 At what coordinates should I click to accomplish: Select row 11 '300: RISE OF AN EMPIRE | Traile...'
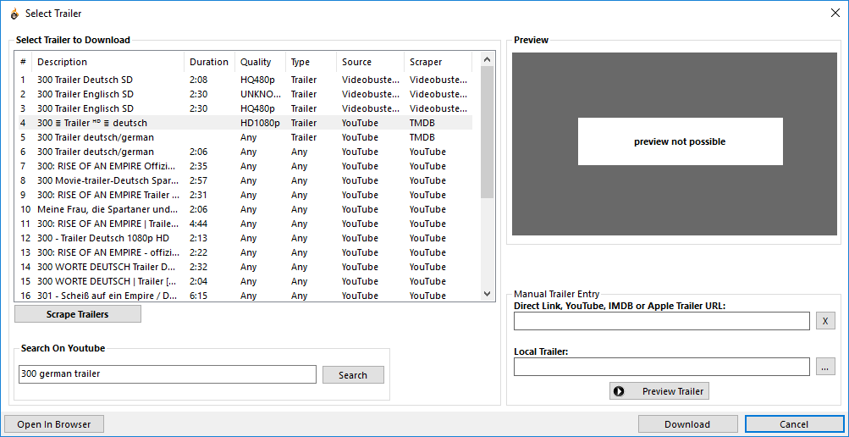[x=245, y=224]
